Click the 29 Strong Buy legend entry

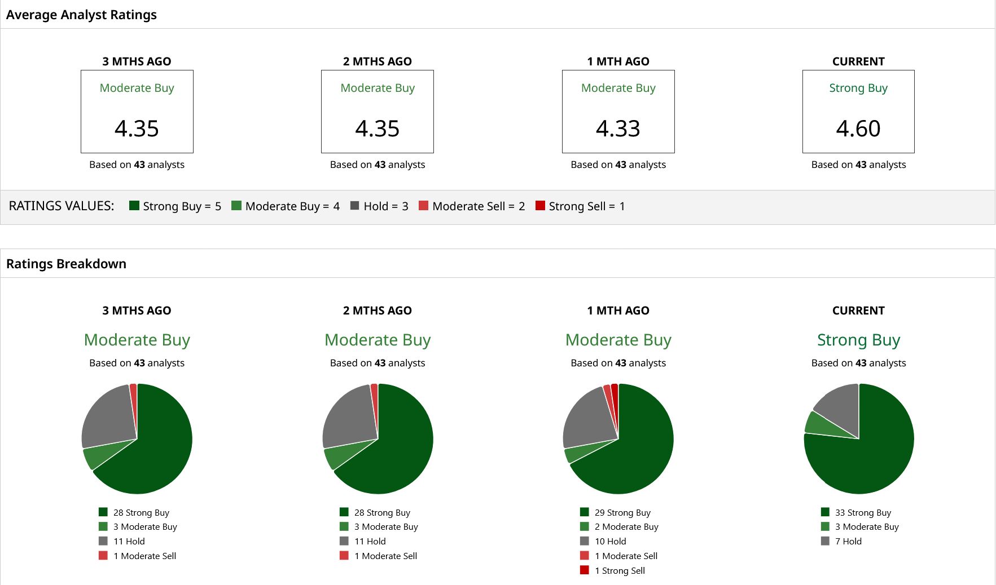point(615,512)
